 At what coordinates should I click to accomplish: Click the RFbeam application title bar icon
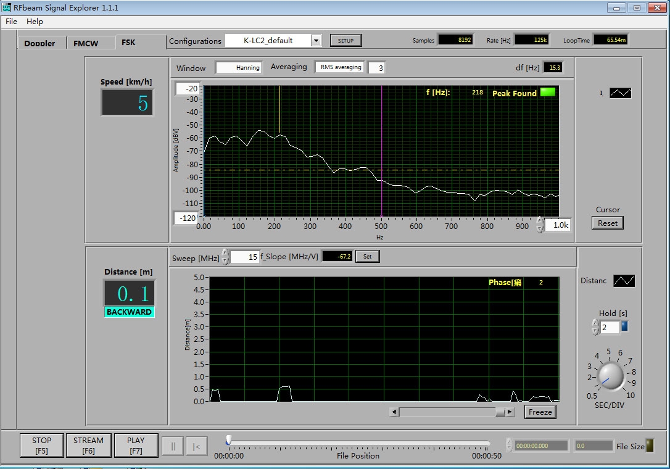tap(6, 7)
